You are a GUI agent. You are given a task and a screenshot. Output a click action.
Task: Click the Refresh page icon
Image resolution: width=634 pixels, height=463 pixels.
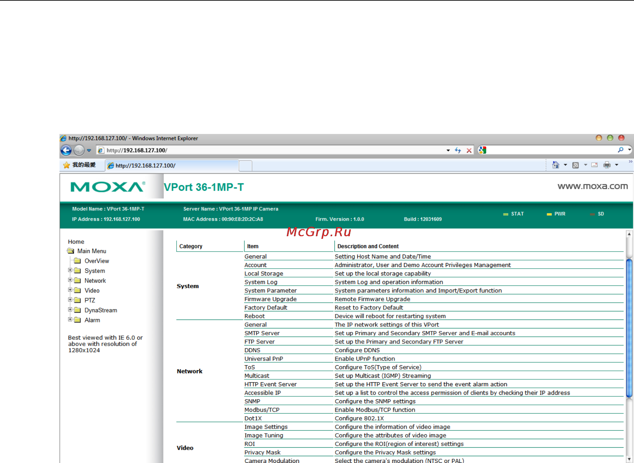click(x=458, y=150)
